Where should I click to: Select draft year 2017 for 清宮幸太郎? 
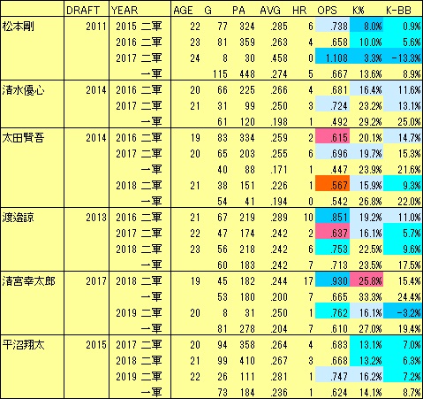96,281
